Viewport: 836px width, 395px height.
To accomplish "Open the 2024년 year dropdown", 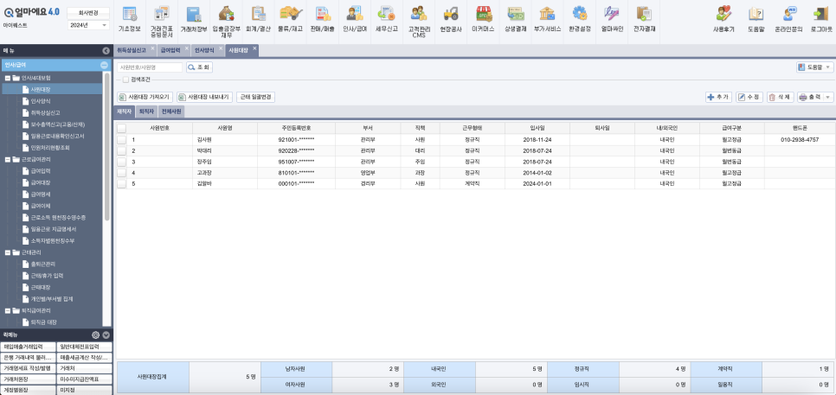I will pyautogui.click(x=88, y=25).
